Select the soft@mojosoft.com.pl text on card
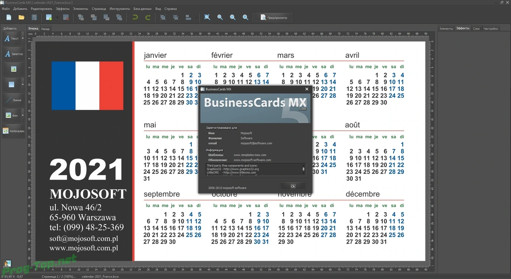Image resolution: width=511 pixels, height=279 pixels. click(84, 239)
